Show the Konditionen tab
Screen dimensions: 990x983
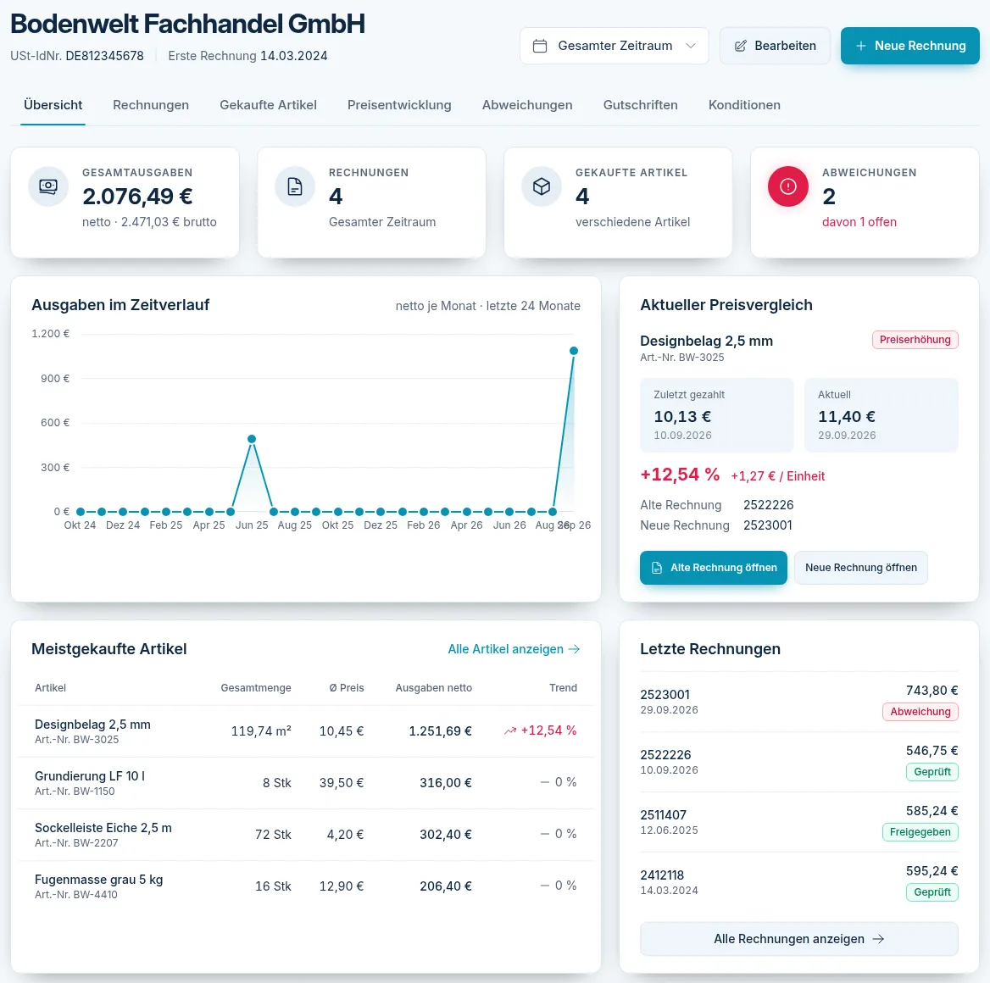(744, 105)
